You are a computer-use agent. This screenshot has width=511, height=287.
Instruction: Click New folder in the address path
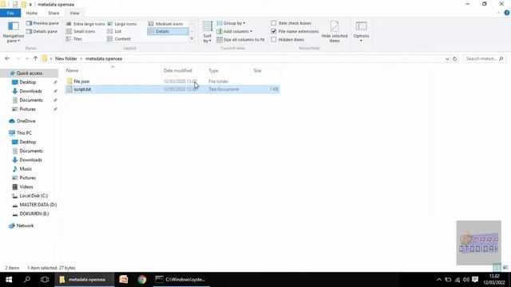[66, 58]
